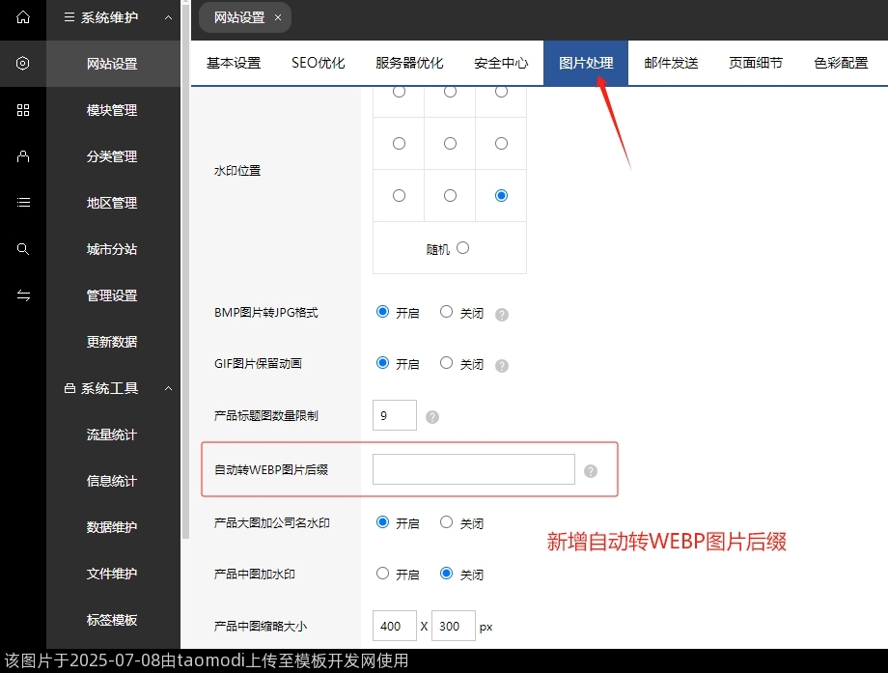This screenshot has height=673, width=888.
Task: Open the SEO优化 settings tab
Action: [319, 63]
